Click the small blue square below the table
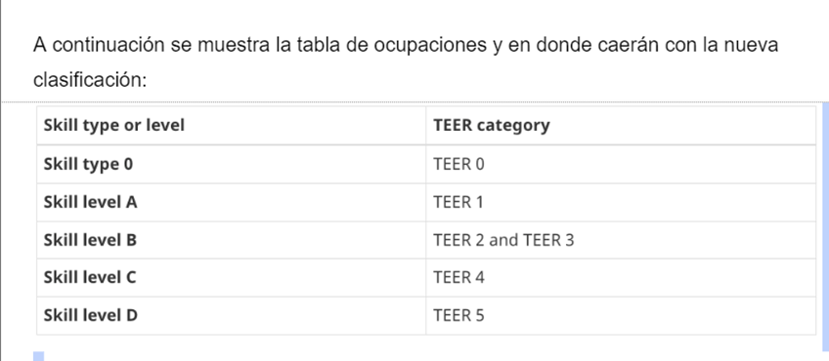 38,357
